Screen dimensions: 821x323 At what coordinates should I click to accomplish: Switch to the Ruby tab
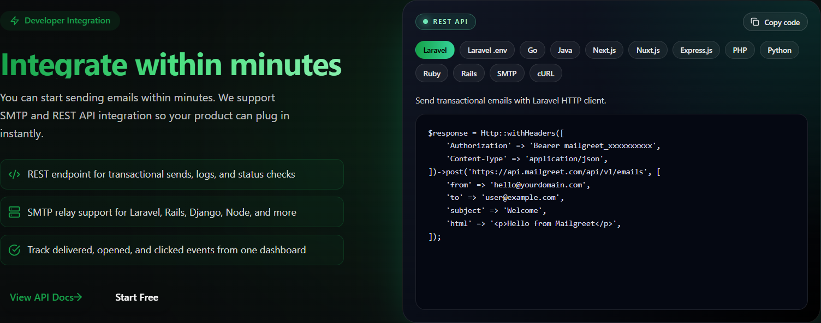pos(432,74)
